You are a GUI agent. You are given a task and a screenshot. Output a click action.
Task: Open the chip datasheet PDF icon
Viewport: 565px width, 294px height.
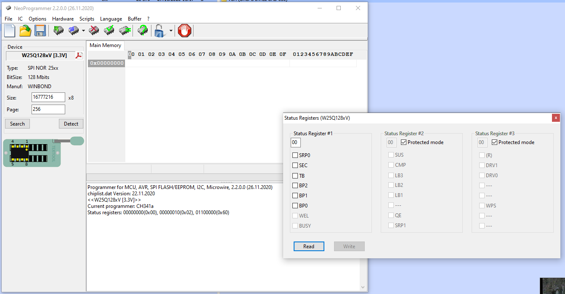(79, 55)
